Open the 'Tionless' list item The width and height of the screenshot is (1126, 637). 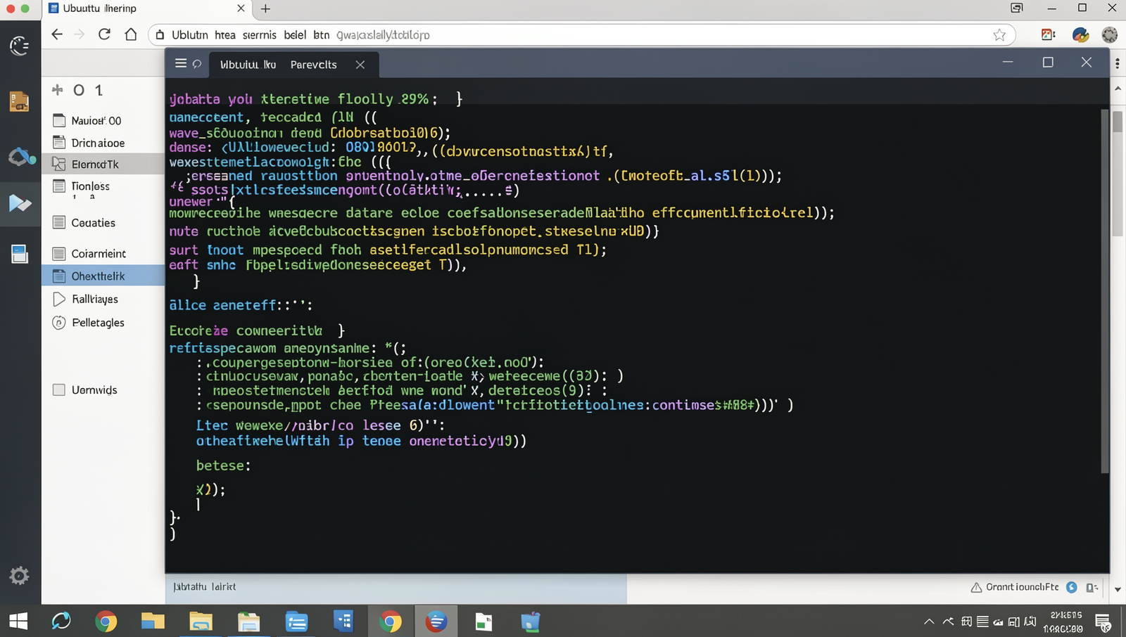coord(103,186)
